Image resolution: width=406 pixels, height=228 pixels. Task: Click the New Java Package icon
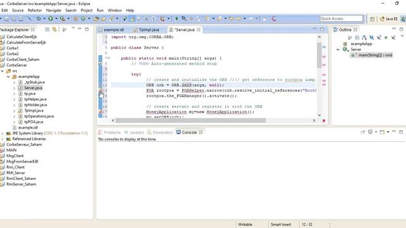pos(75,18)
